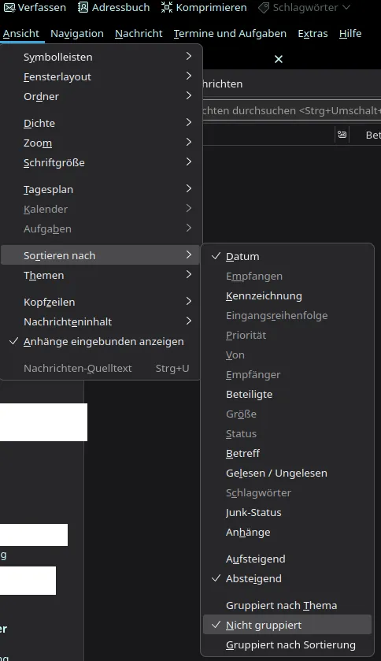381x661 pixels.
Task: Open the Extras menu
Action: click(313, 34)
